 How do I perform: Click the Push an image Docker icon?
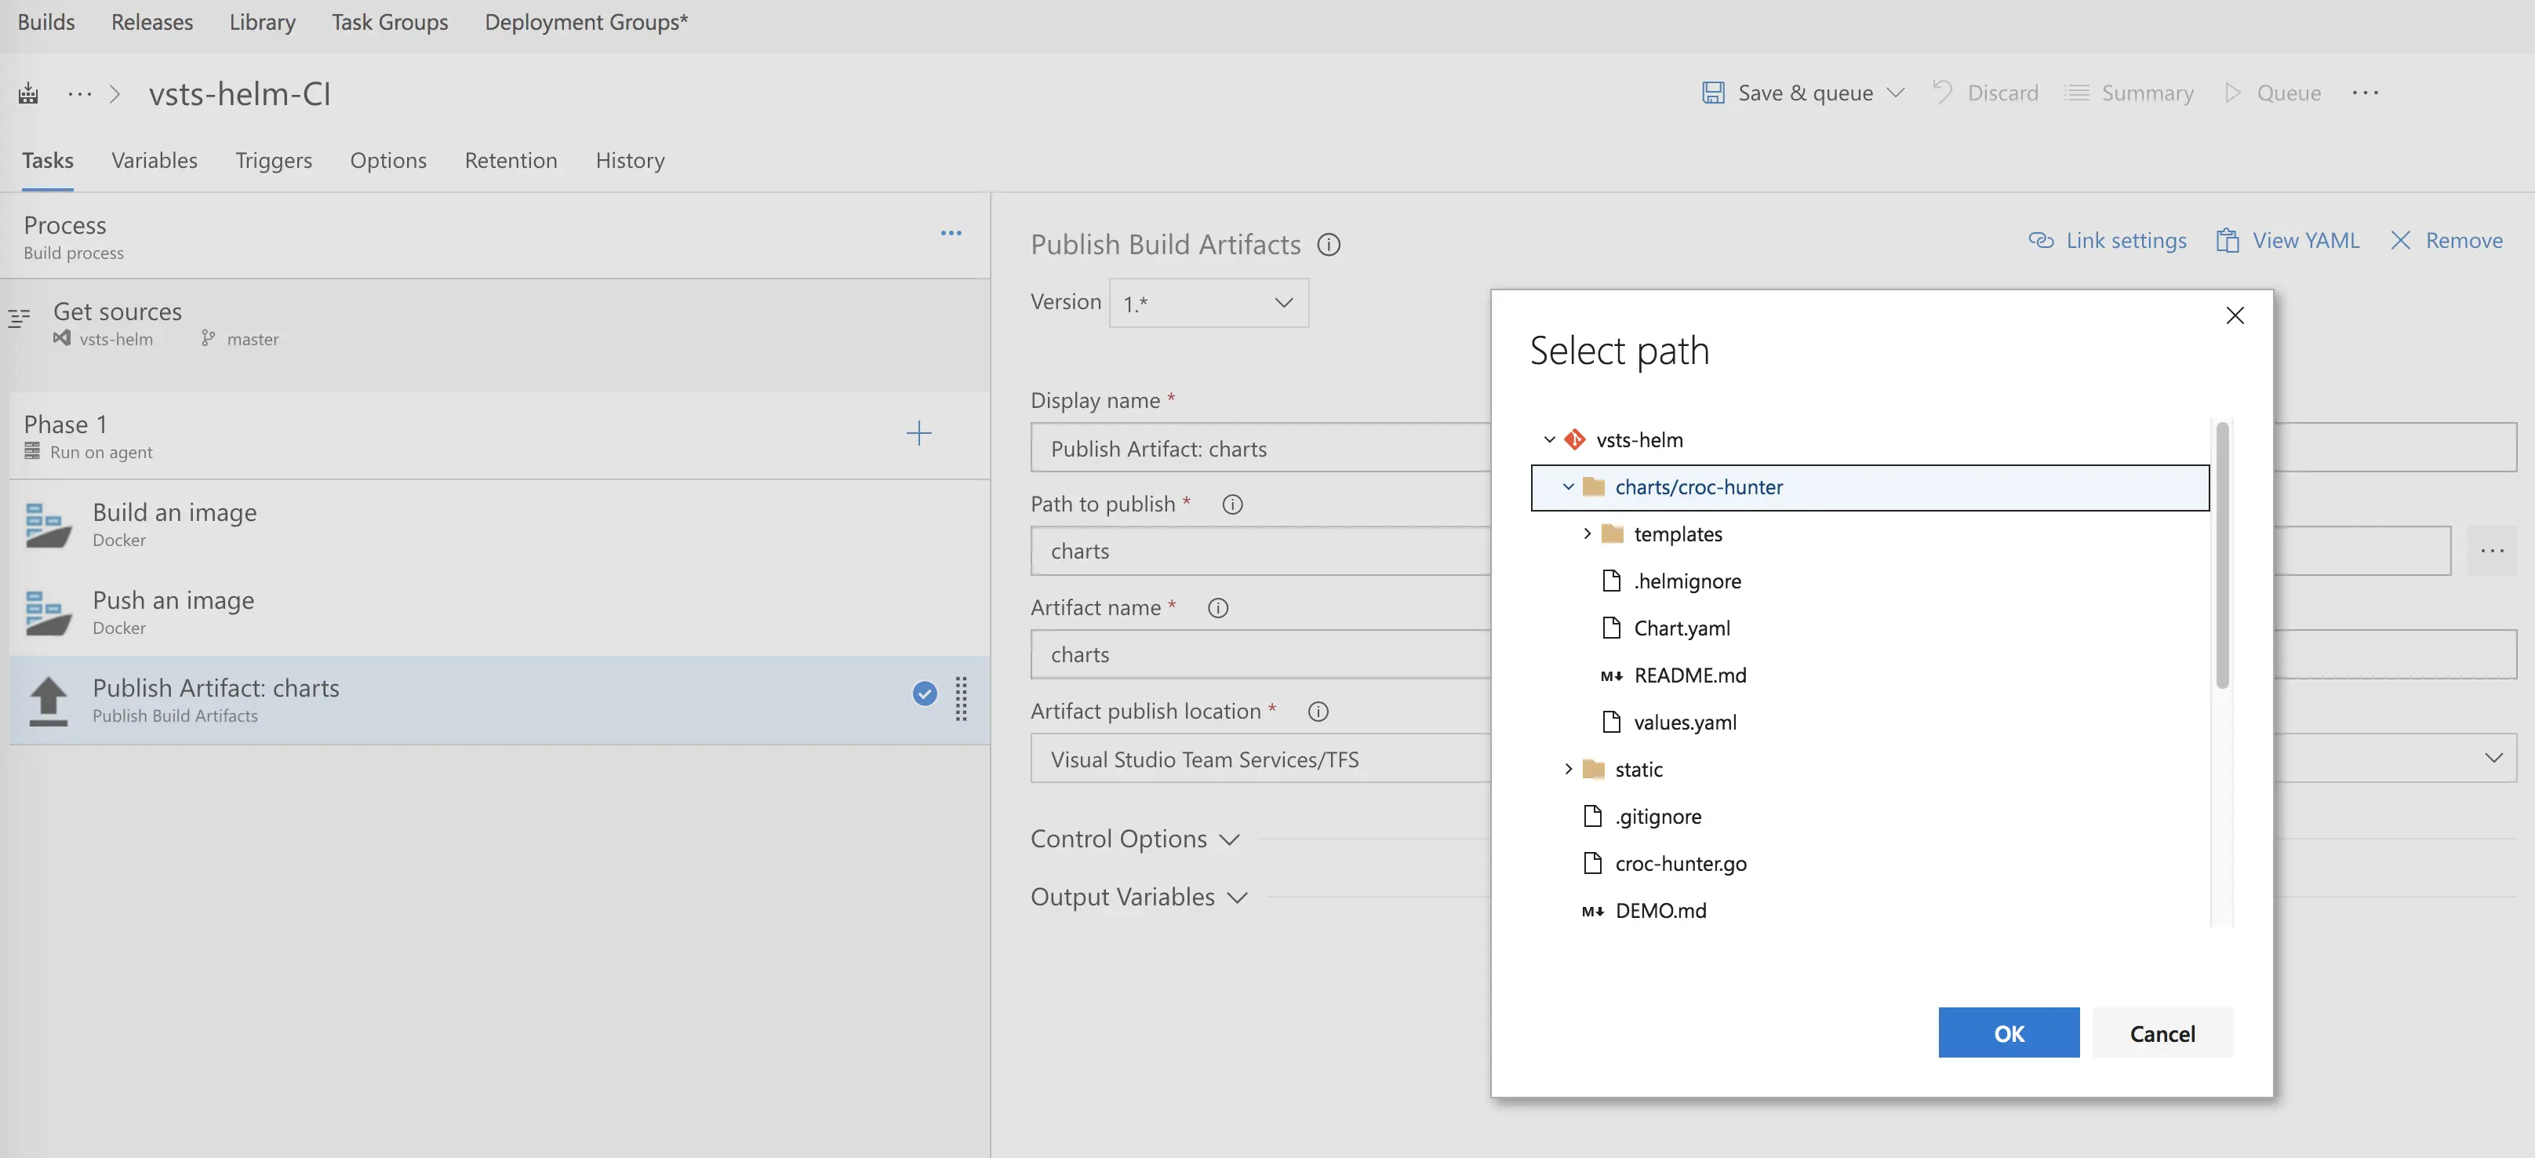pos(48,613)
